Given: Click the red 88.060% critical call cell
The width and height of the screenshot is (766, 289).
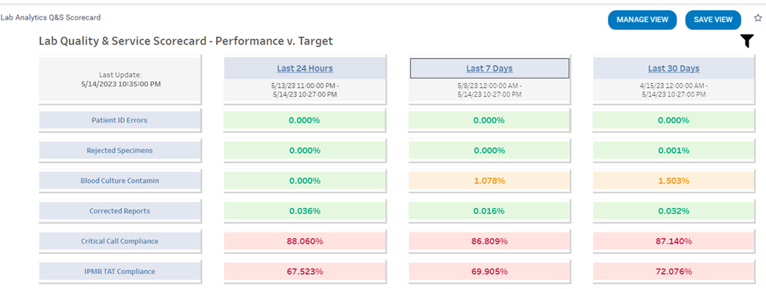Looking at the screenshot, I should pyautogui.click(x=305, y=241).
